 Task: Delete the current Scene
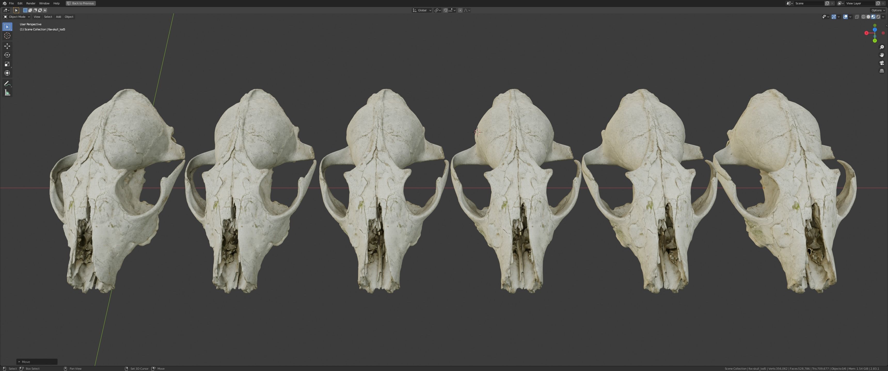[x=832, y=3]
